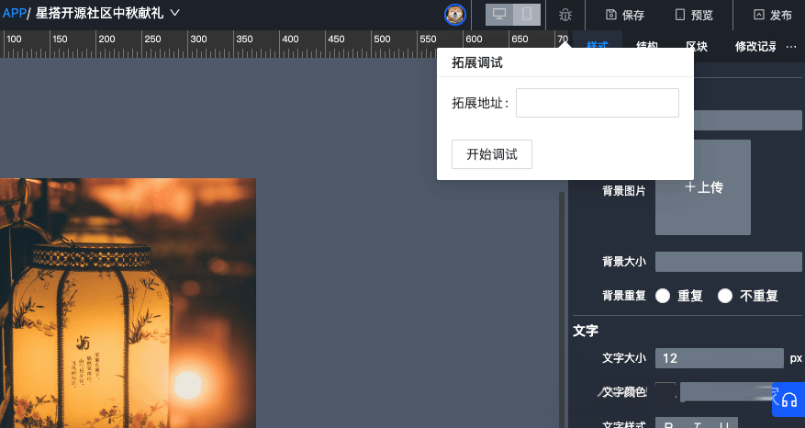Screen dimensions: 805x428
Task: Click 发布 publish button
Action: pyautogui.click(x=772, y=15)
